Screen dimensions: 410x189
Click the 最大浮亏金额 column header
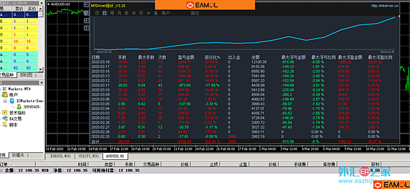point(293,57)
